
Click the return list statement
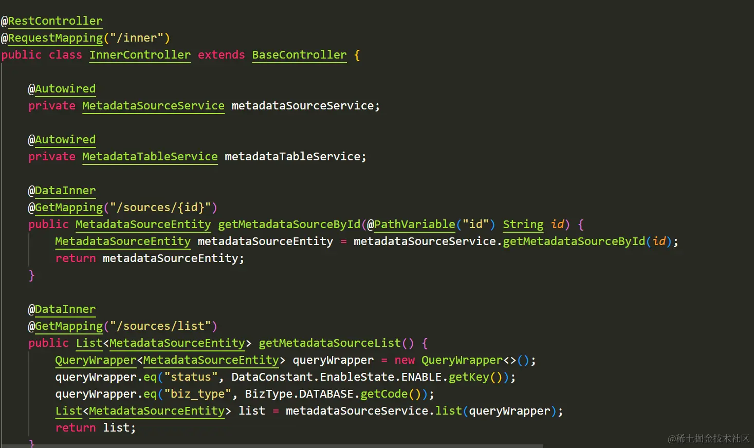click(x=96, y=428)
